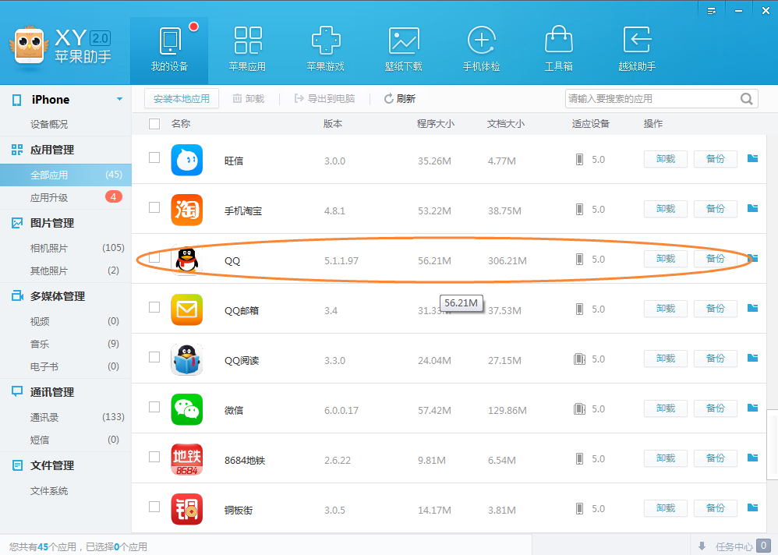
Task: Toggle the select-all checkbox in header
Action: pos(154,124)
